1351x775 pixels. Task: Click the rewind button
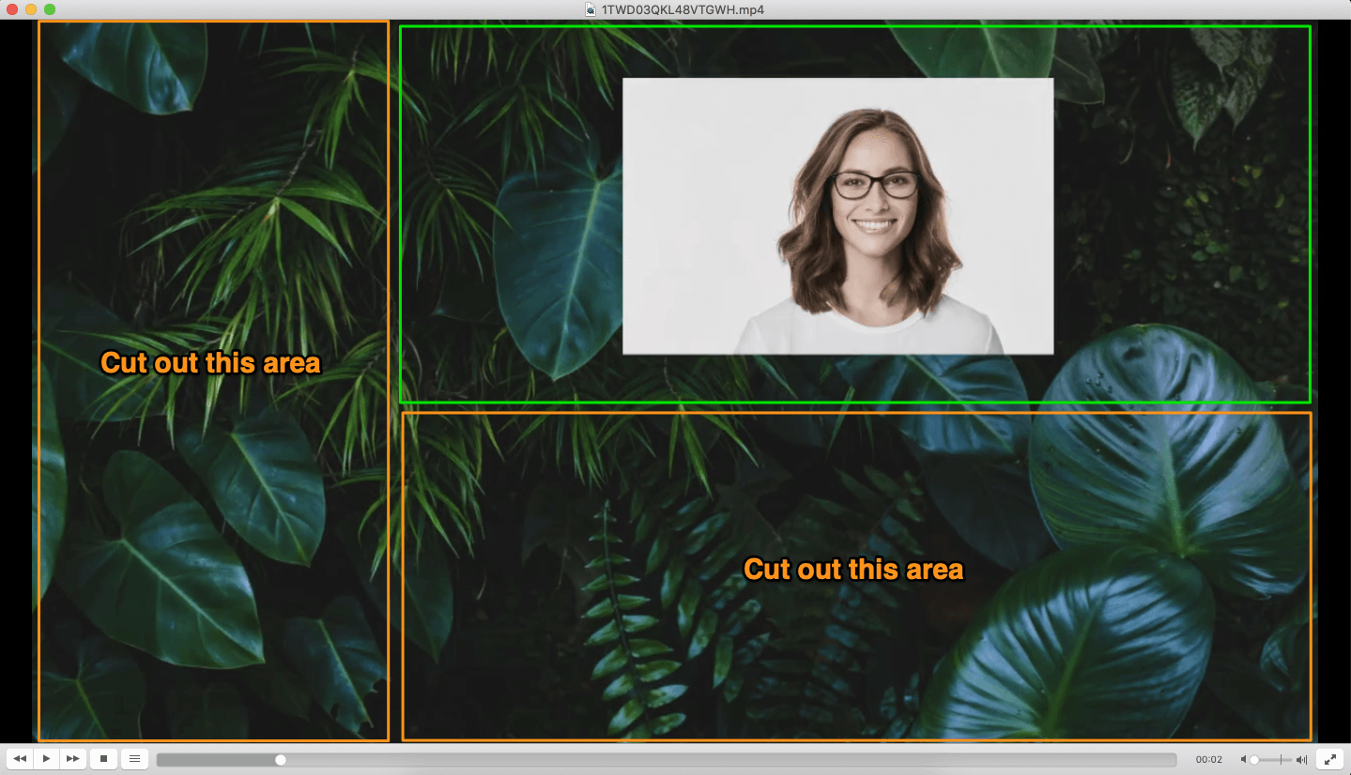tap(20, 758)
